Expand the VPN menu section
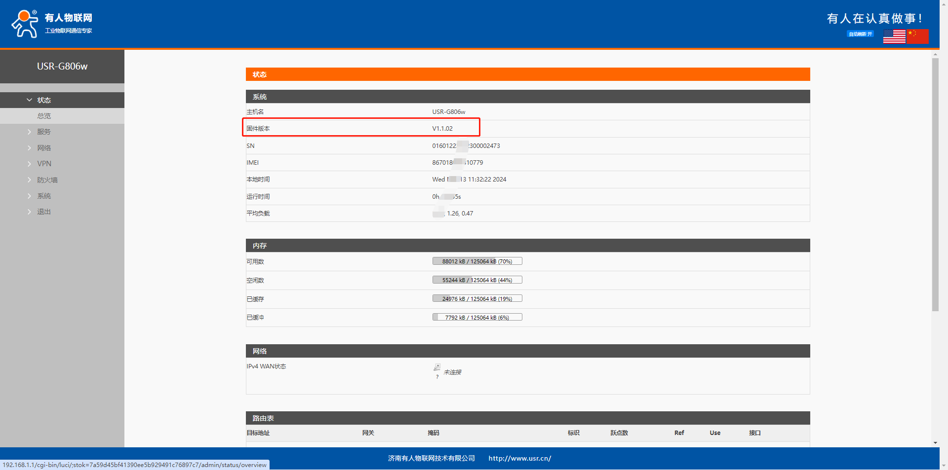Image resolution: width=948 pixels, height=470 pixels. [x=44, y=164]
